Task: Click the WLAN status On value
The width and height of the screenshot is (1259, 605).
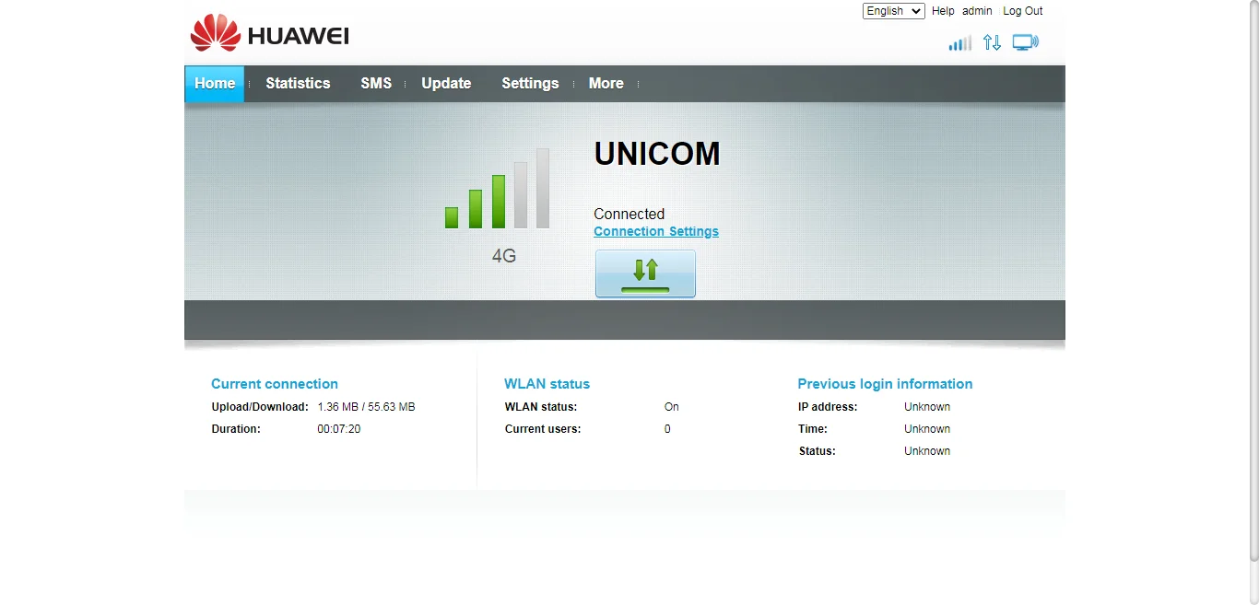Action: 672,407
